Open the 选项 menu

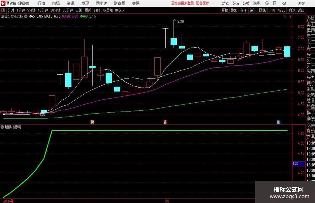[x=256, y=3]
